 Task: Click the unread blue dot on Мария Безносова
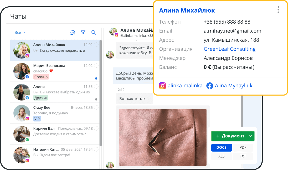pos(96,78)
